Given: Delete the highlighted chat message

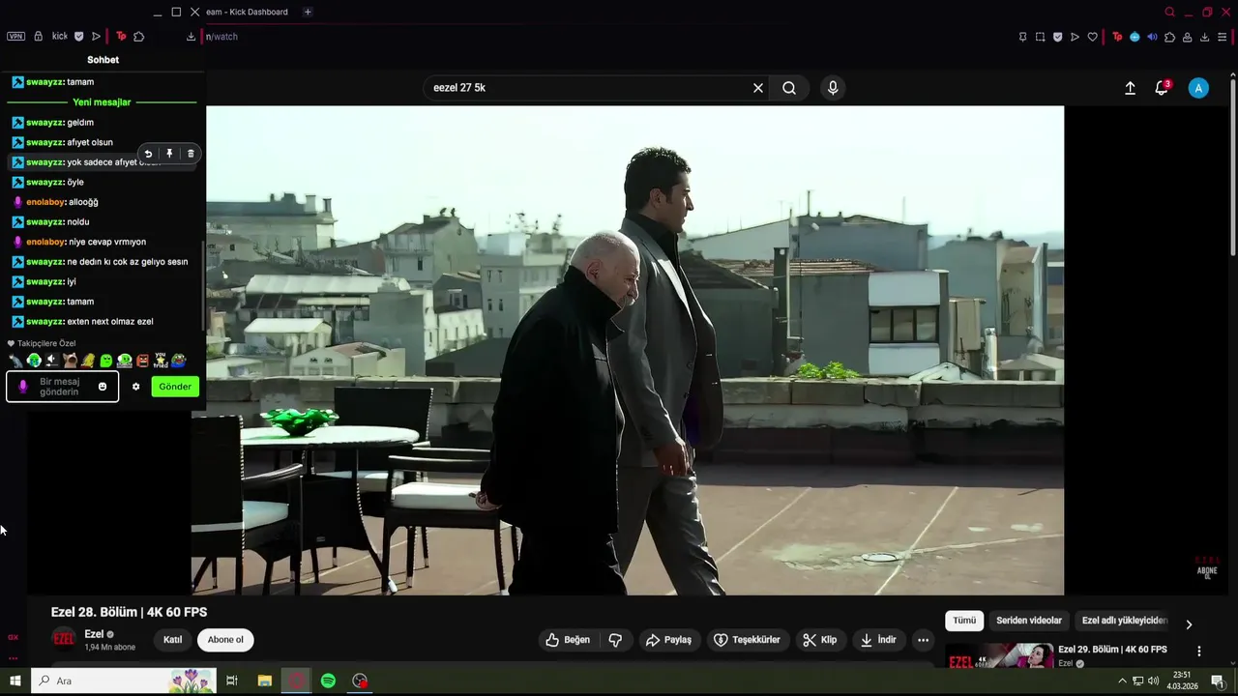Looking at the screenshot, I should click(x=191, y=154).
